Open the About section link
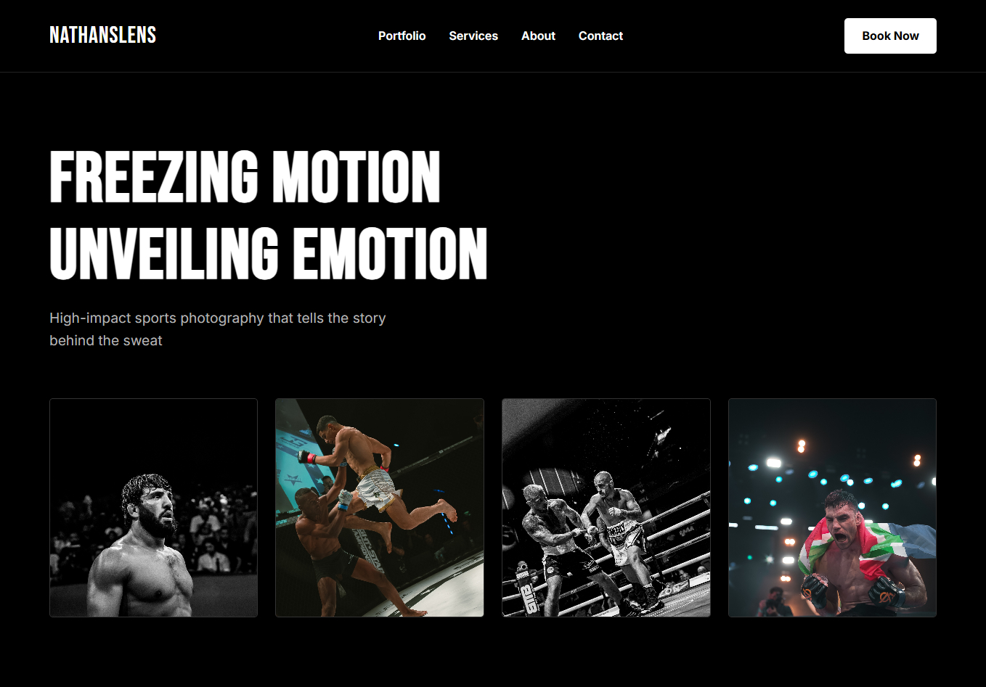The width and height of the screenshot is (986, 687). click(x=538, y=36)
